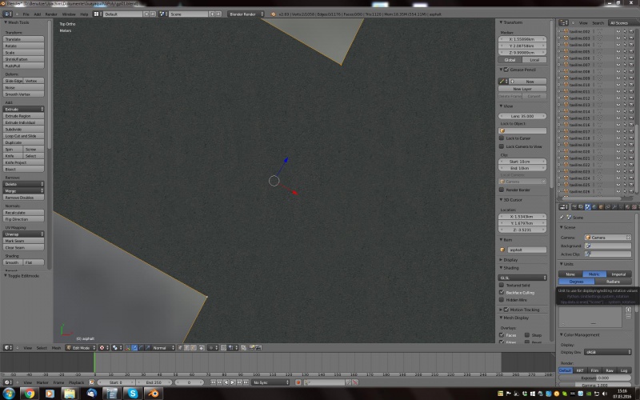Toggle visibility eye of taxiline.005
This screenshot has height=400, width=640.
click(x=618, y=51)
